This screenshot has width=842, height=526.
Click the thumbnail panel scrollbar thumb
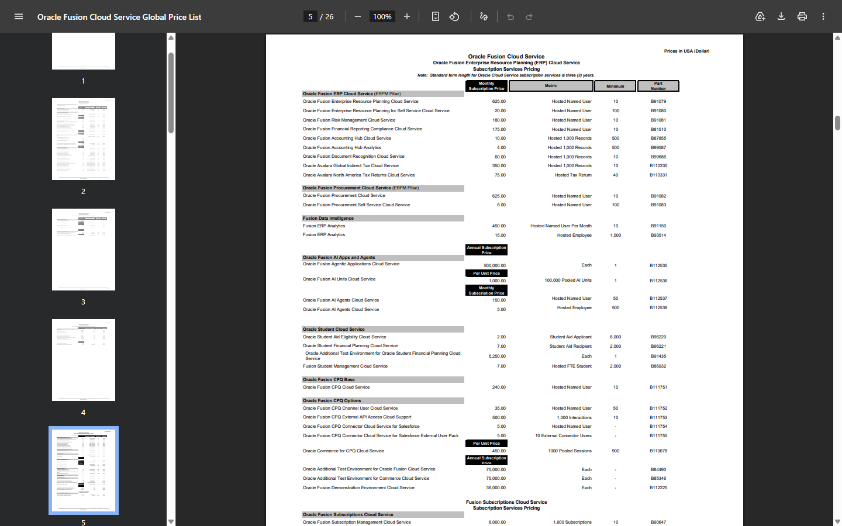point(171,93)
